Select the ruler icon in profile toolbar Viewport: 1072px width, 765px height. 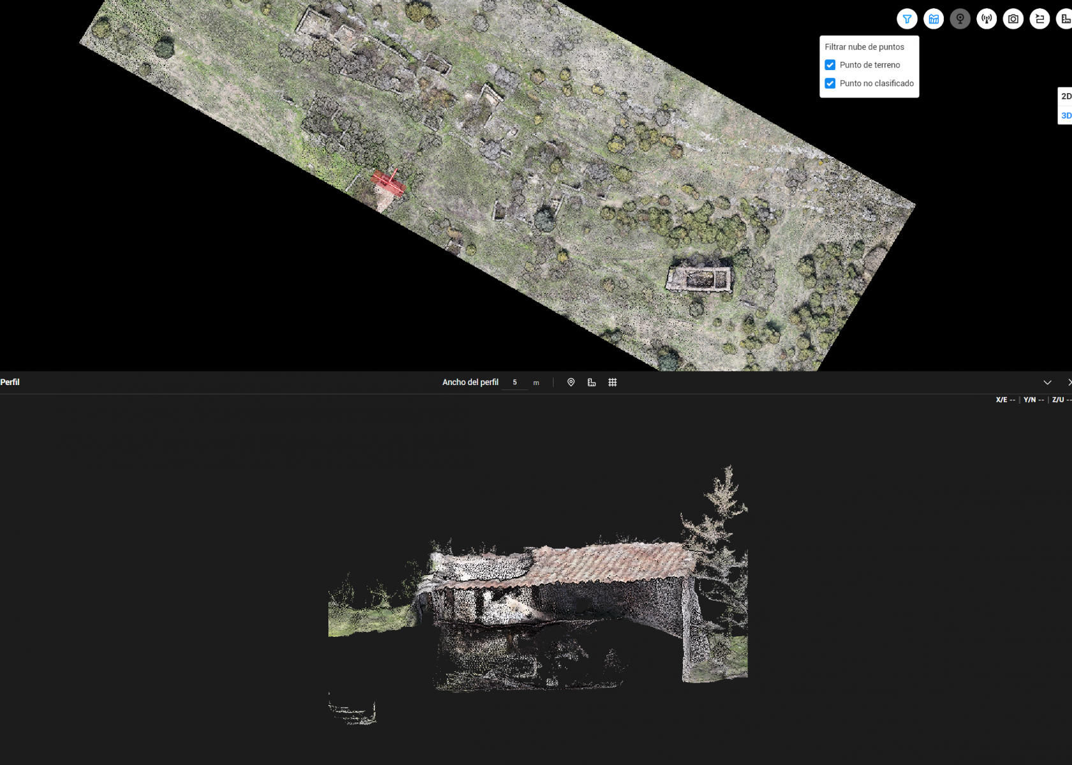click(x=592, y=382)
